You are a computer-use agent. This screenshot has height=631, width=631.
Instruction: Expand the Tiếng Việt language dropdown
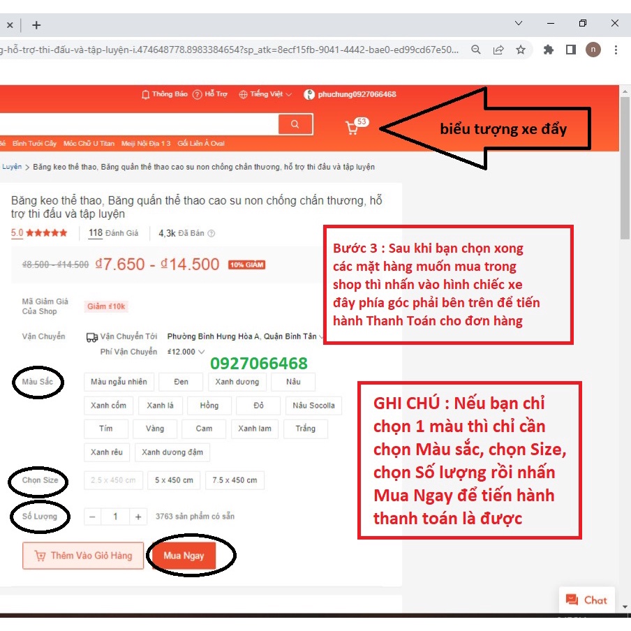(265, 94)
